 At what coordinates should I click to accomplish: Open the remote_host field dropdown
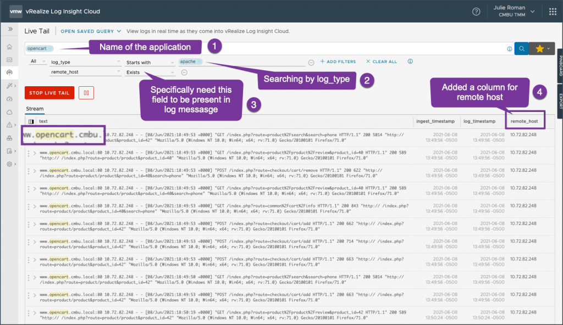pos(85,72)
